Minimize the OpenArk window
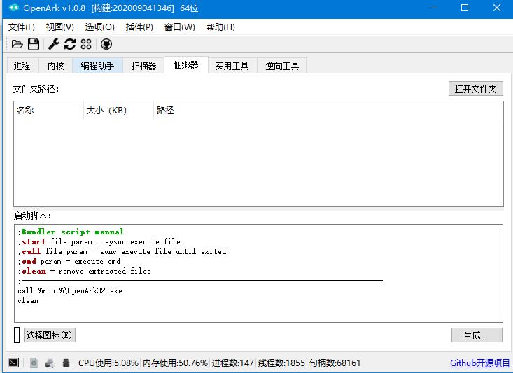 (433, 8)
